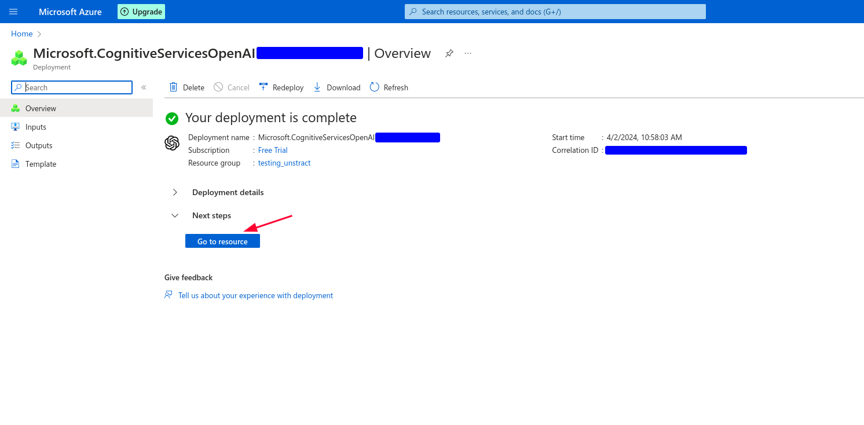The height and width of the screenshot is (425, 864).
Task: Go to the Home breadcrumb
Action: [x=22, y=34]
